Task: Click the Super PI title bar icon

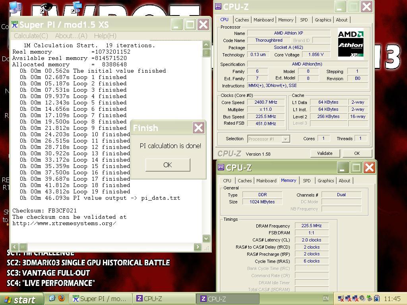Action: coord(15,24)
